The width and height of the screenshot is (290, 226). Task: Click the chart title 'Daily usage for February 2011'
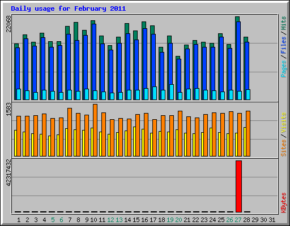point(68,8)
